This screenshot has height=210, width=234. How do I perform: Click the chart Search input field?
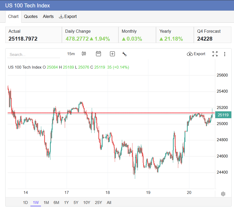[x=33, y=55]
